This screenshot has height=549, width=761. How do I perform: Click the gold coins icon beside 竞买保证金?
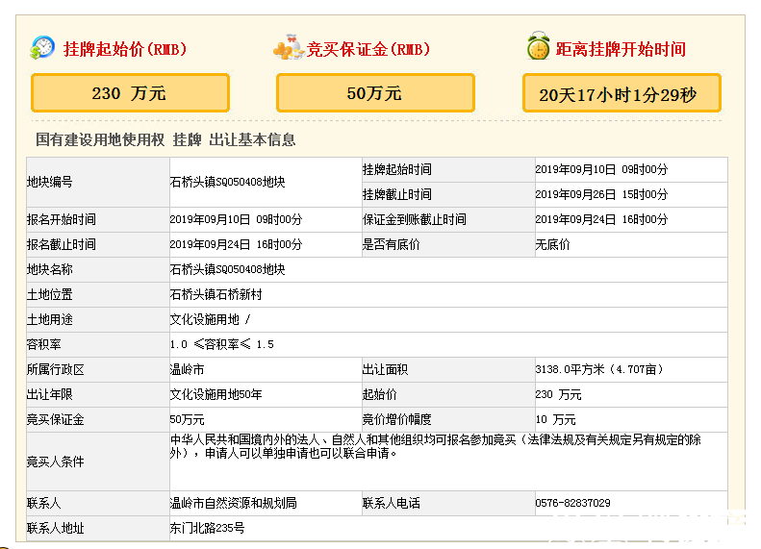tap(289, 47)
